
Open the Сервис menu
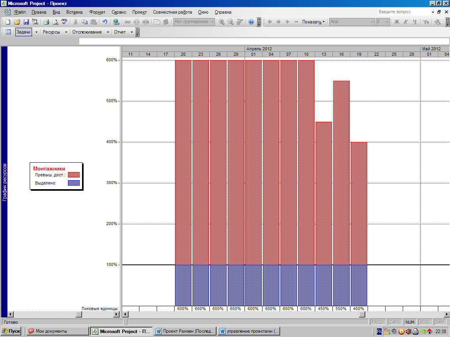click(119, 12)
